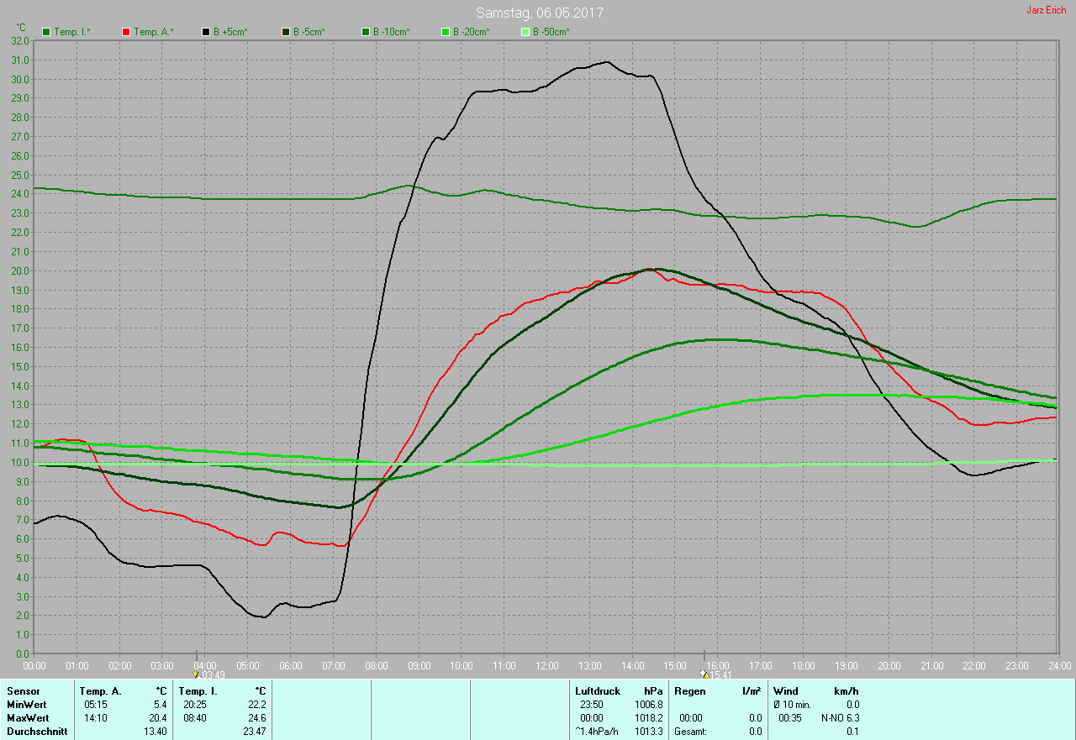The image size is (1076, 740).
Task: Select the MaxWert row label
Action: pos(28,717)
